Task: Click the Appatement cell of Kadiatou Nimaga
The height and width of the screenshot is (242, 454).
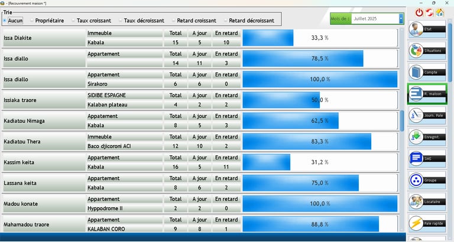Action: (x=125, y=116)
